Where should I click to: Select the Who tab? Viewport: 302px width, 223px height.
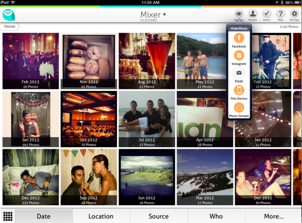216,216
